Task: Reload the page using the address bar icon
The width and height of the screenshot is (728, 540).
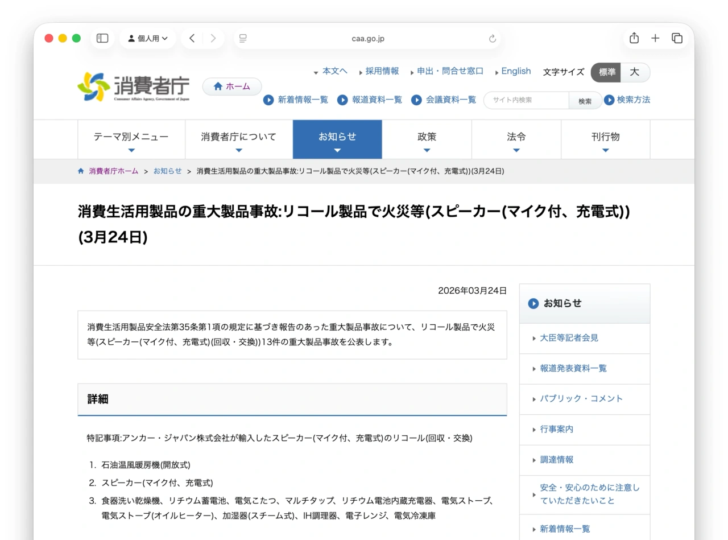Action: point(492,39)
